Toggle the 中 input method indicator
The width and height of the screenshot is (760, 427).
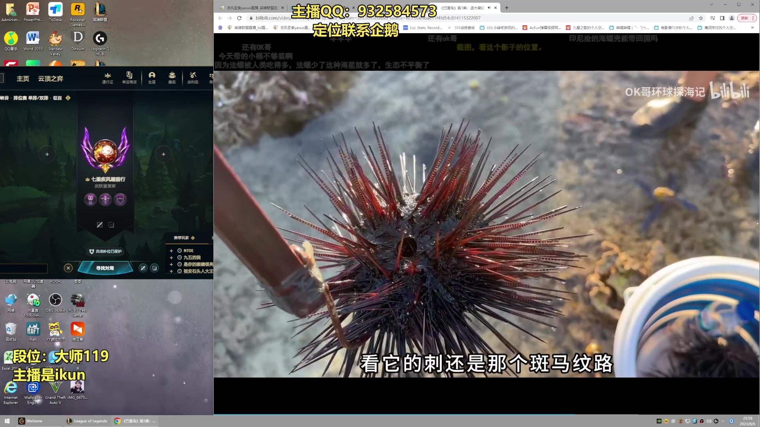pyautogui.click(x=723, y=421)
